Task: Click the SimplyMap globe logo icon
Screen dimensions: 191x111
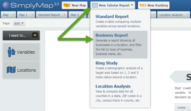Action: click(6, 5)
